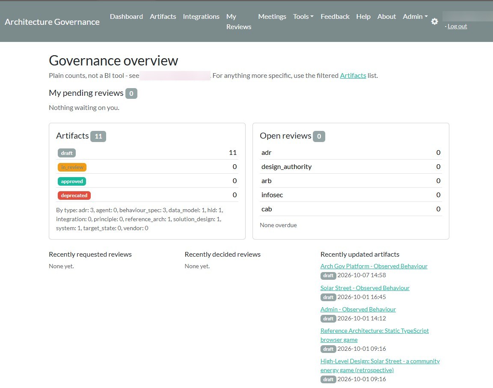Viewport: 493px width, 388px height.
Task: Click the cab review row
Action: pos(351,209)
